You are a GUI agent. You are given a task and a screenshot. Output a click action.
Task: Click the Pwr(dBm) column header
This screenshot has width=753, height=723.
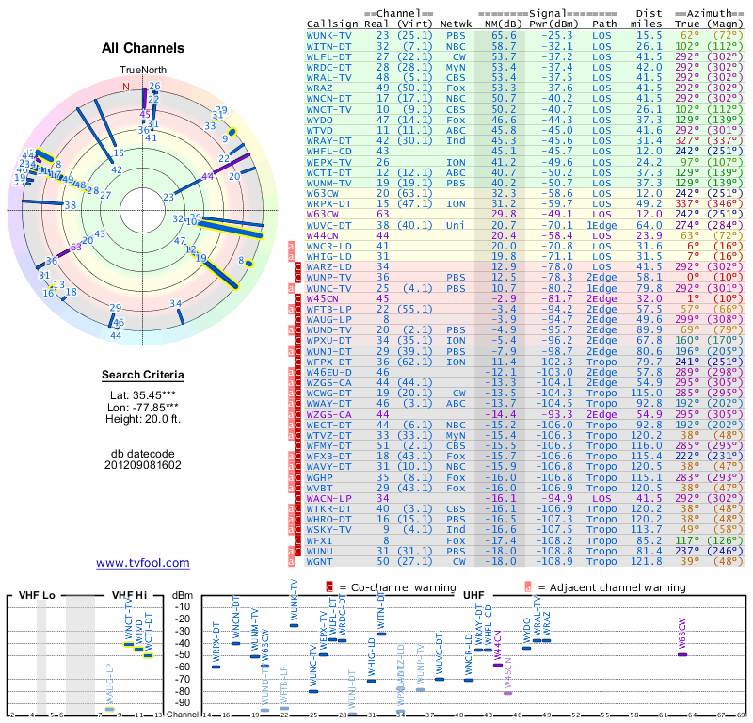pyautogui.click(x=554, y=24)
